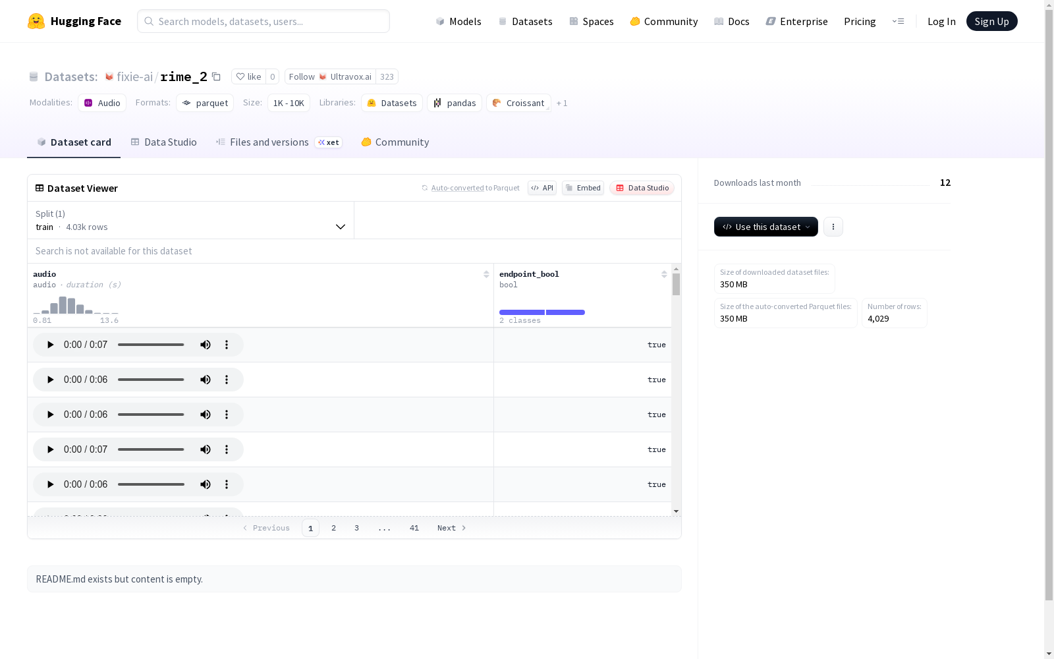Viewport: 1054px width, 659px height.
Task: Switch to the Dataset card tab
Action: point(74,142)
